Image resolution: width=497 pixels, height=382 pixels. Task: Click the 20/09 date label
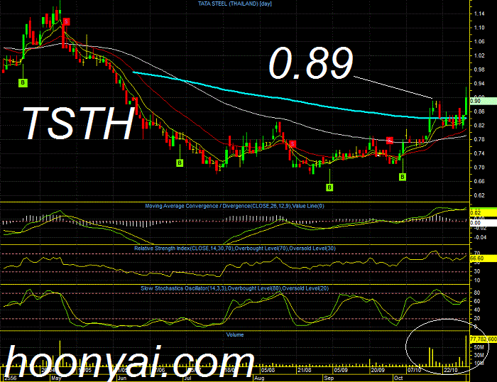378,370
